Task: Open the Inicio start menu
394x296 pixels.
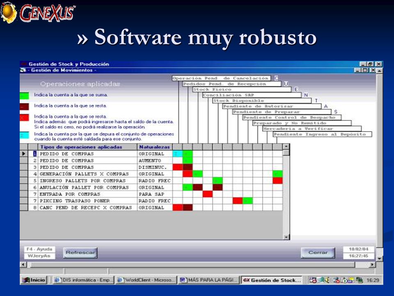Action: click(34, 280)
